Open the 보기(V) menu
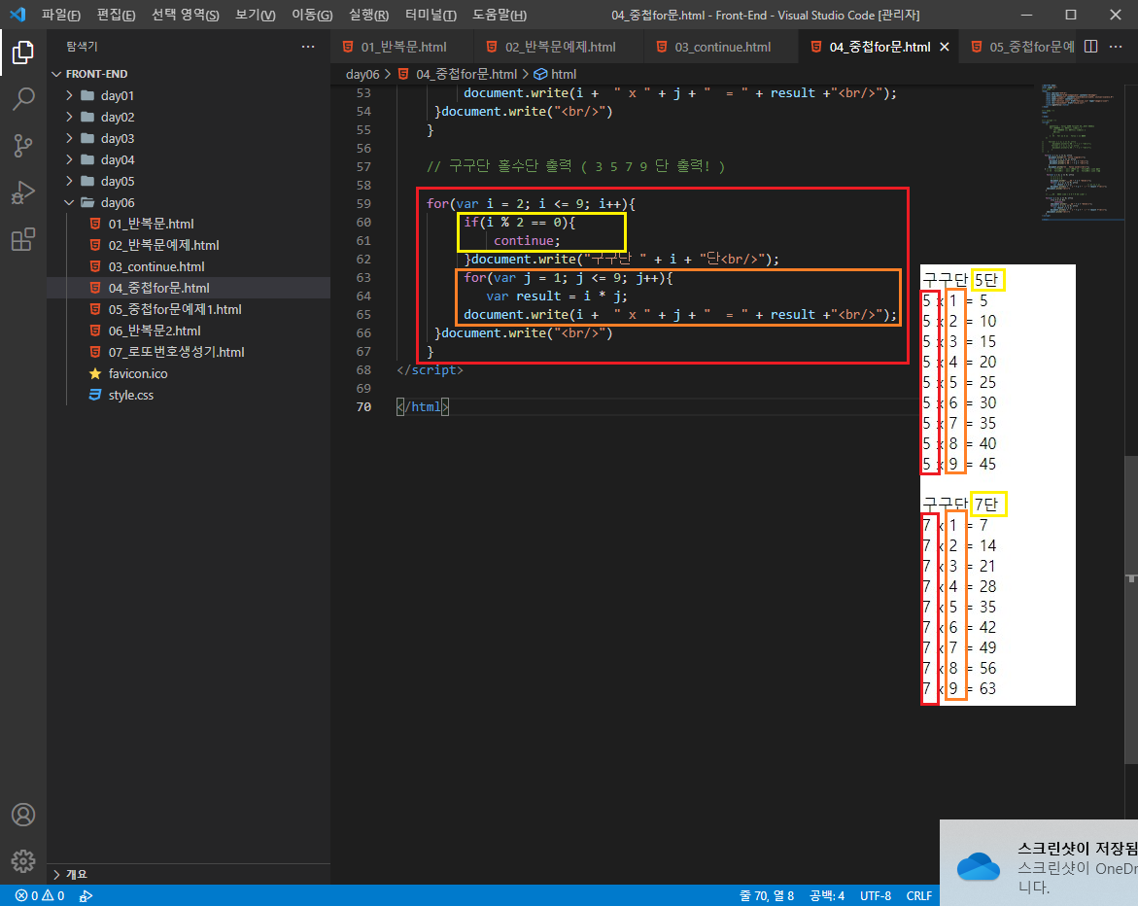Image resolution: width=1138 pixels, height=906 pixels. pos(256,15)
